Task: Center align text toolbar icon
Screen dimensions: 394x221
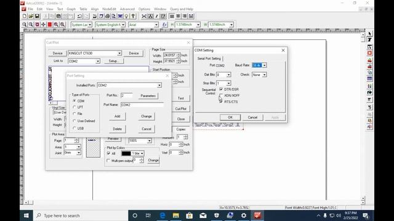Action: click(178, 17)
